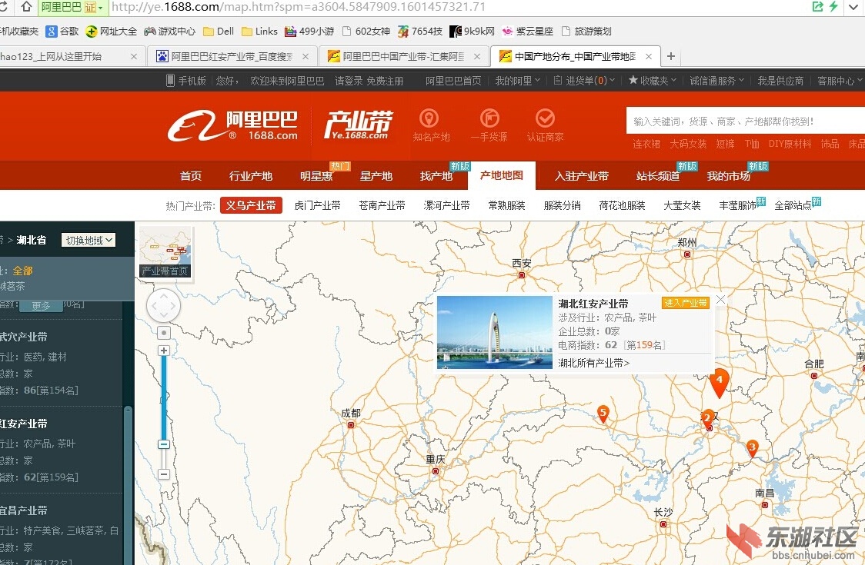
Task: Click the 产业带 Ye.1688.com logo
Action: click(358, 125)
